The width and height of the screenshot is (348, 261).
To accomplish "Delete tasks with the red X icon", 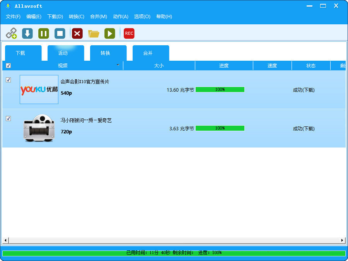I will 77,33.
